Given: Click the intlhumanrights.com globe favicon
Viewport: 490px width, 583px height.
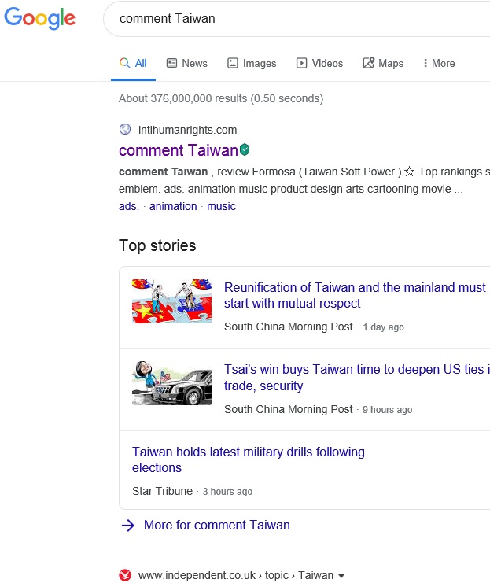Looking at the screenshot, I should click(x=125, y=130).
